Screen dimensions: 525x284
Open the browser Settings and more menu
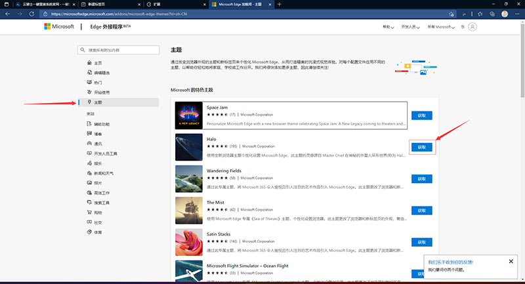(x=517, y=14)
